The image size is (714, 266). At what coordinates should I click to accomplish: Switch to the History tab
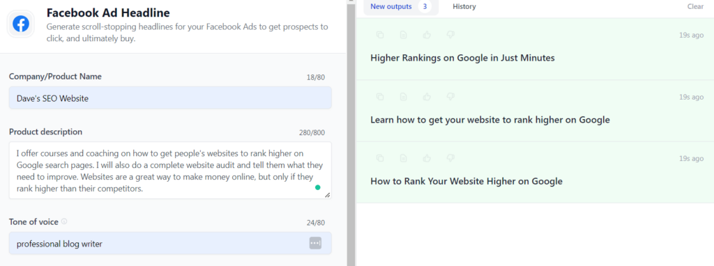[x=464, y=7]
